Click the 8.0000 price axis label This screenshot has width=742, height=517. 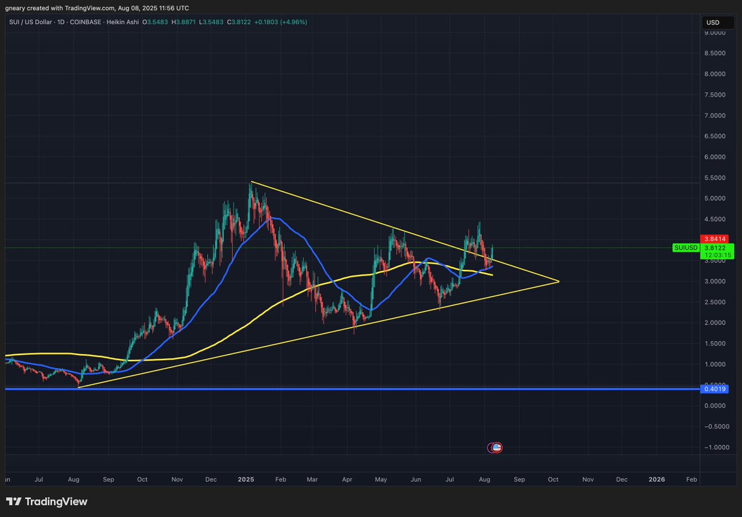[715, 74]
